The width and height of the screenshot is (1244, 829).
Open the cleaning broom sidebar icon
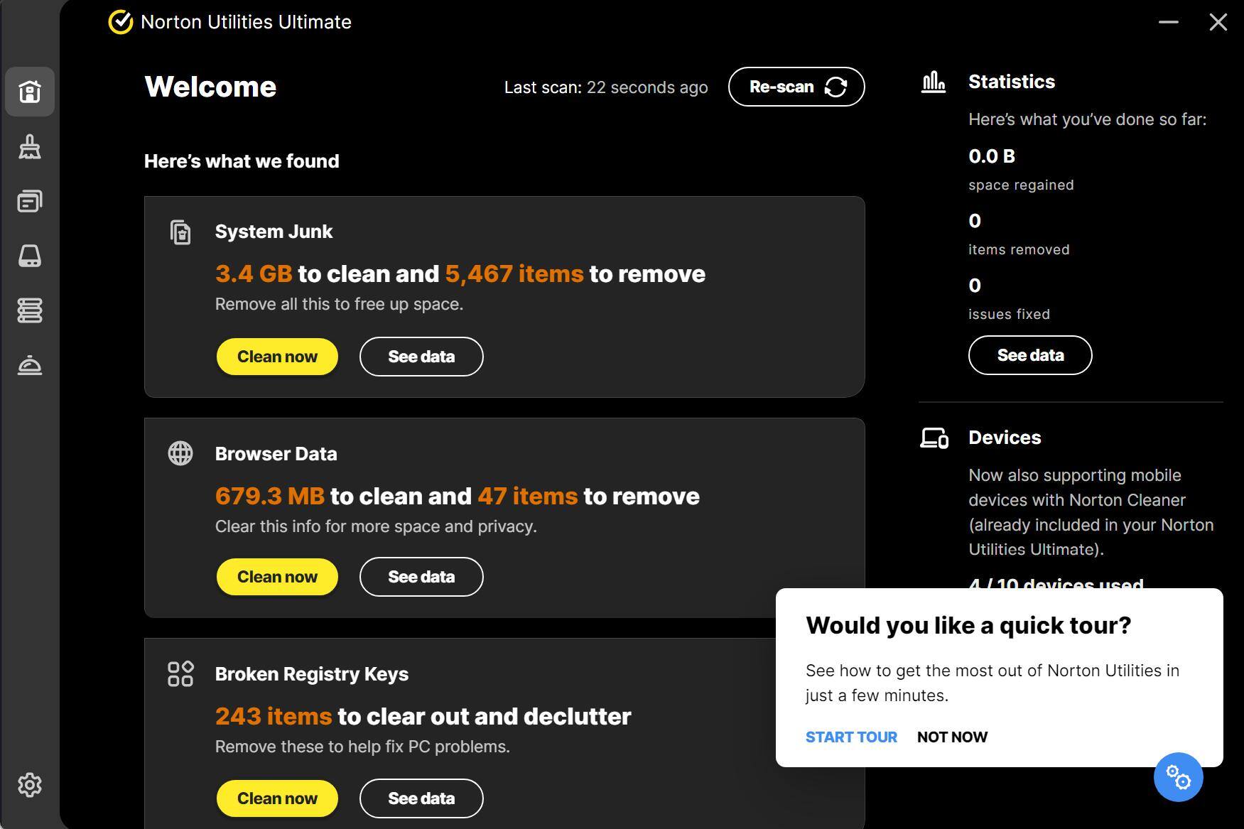[30, 147]
